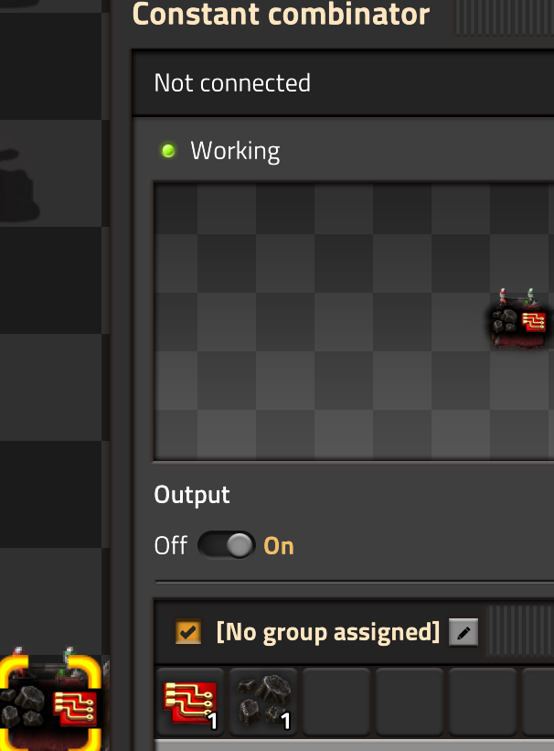Viewport: 554px width, 751px height.
Task: Toggle the Output Off/On switch
Action: [227, 545]
